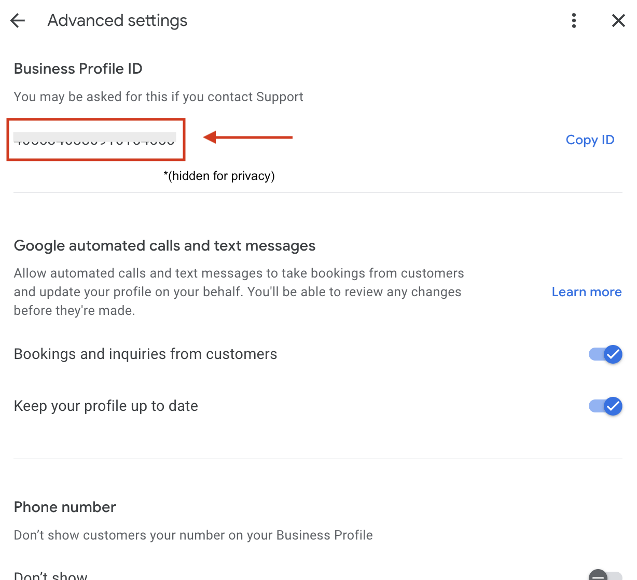Click 'You may be asked for this' text

(158, 97)
